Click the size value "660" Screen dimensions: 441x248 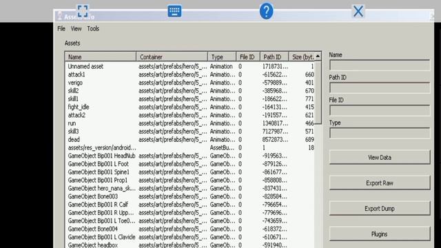tap(309, 74)
